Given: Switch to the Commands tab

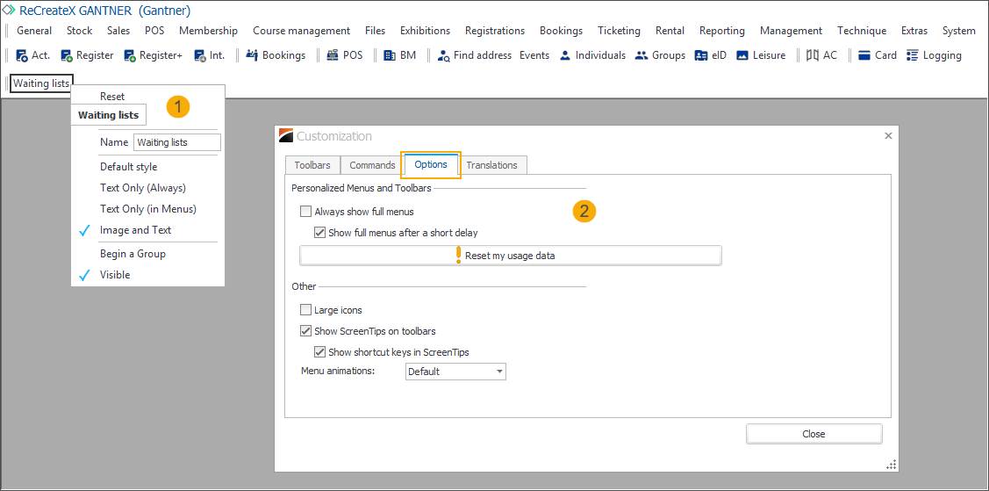Looking at the screenshot, I should [x=372, y=165].
